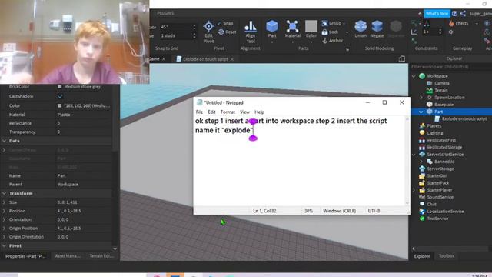This screenshot has height=277, width=492.
Task: Select Terrain in the Explorer
Action: coord(440,91)
